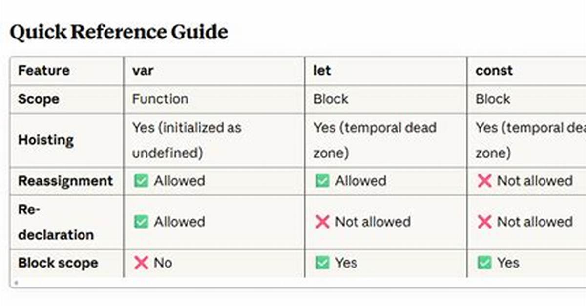Select the Hoisting row label
The height and width of the screenshot is (306, 586).
(x=45, y=140)
